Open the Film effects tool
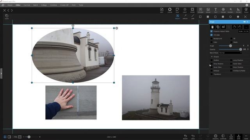Screen dimensions: 250x140 point(177,10)
